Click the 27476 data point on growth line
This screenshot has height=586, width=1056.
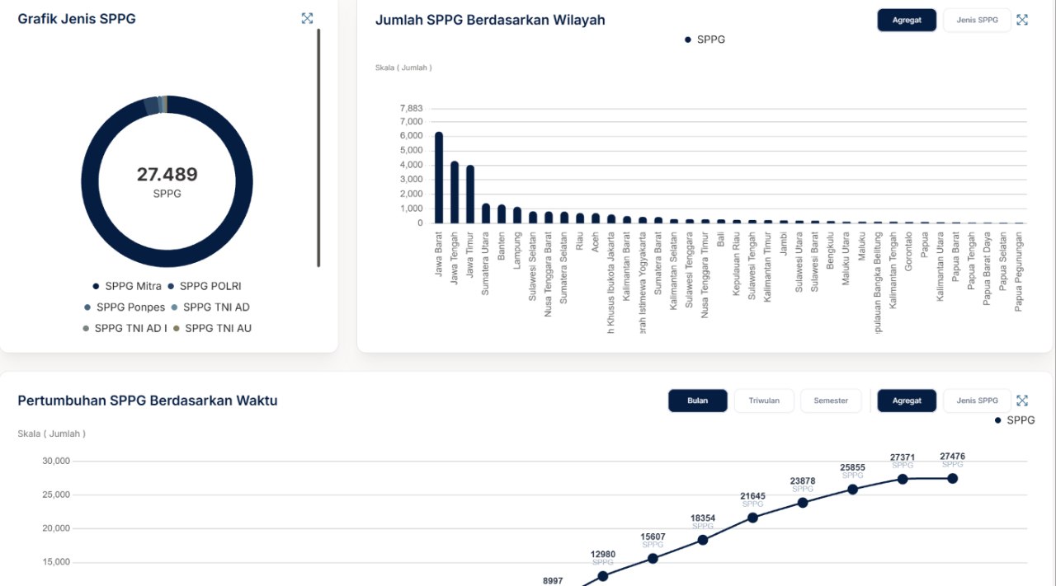pos(953,478)
